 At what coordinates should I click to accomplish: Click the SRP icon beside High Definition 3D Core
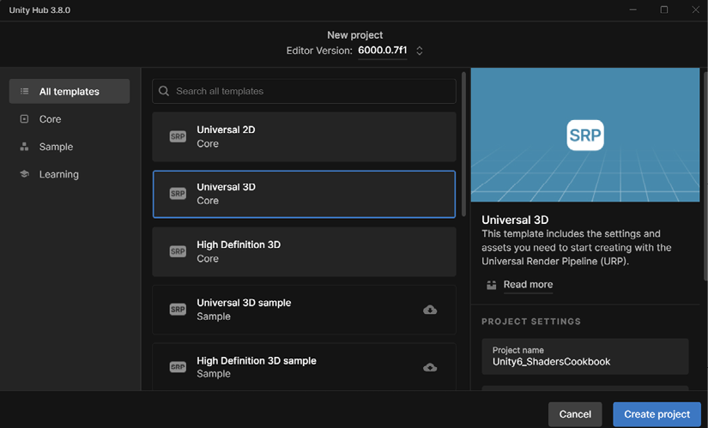pyautogui.click(x=178, y=251)
